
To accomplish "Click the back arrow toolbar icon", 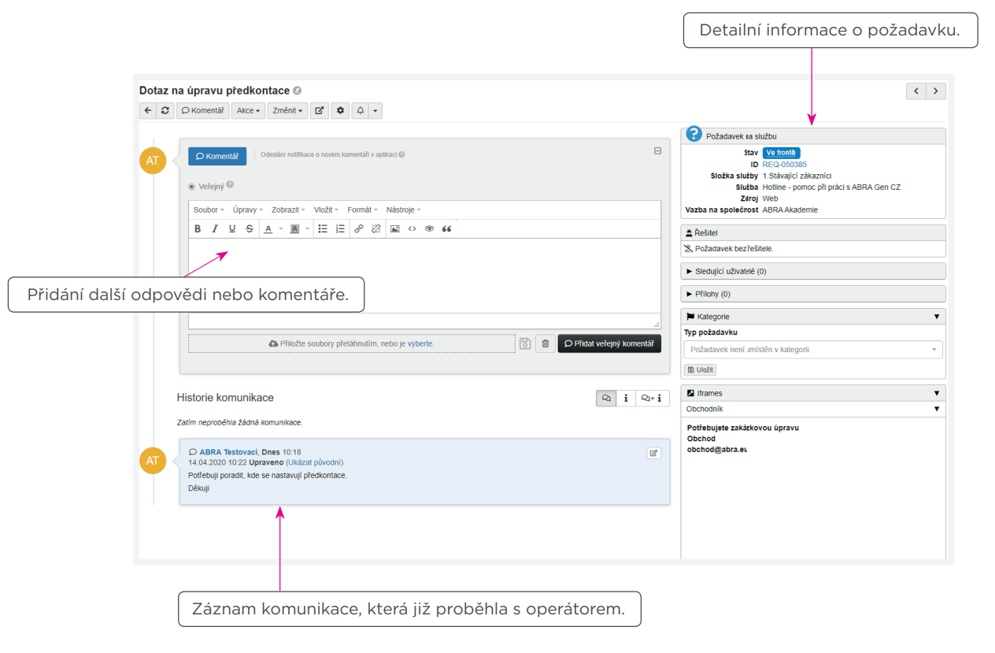I will click(x=148, y=111).
